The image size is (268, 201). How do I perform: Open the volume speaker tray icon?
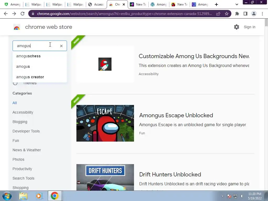[x=242, y=196]
